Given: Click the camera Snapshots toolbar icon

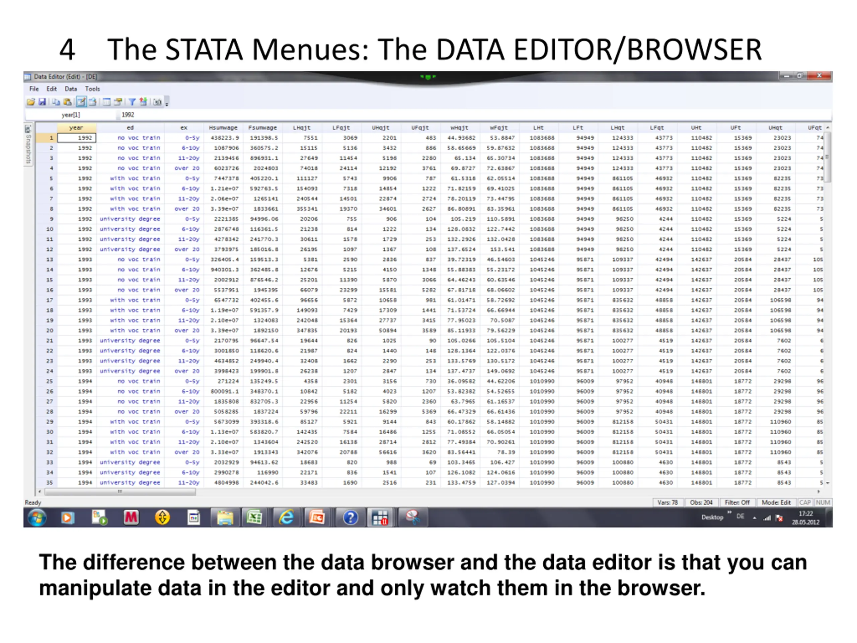Looking at the screenshot, I should 157,102.
